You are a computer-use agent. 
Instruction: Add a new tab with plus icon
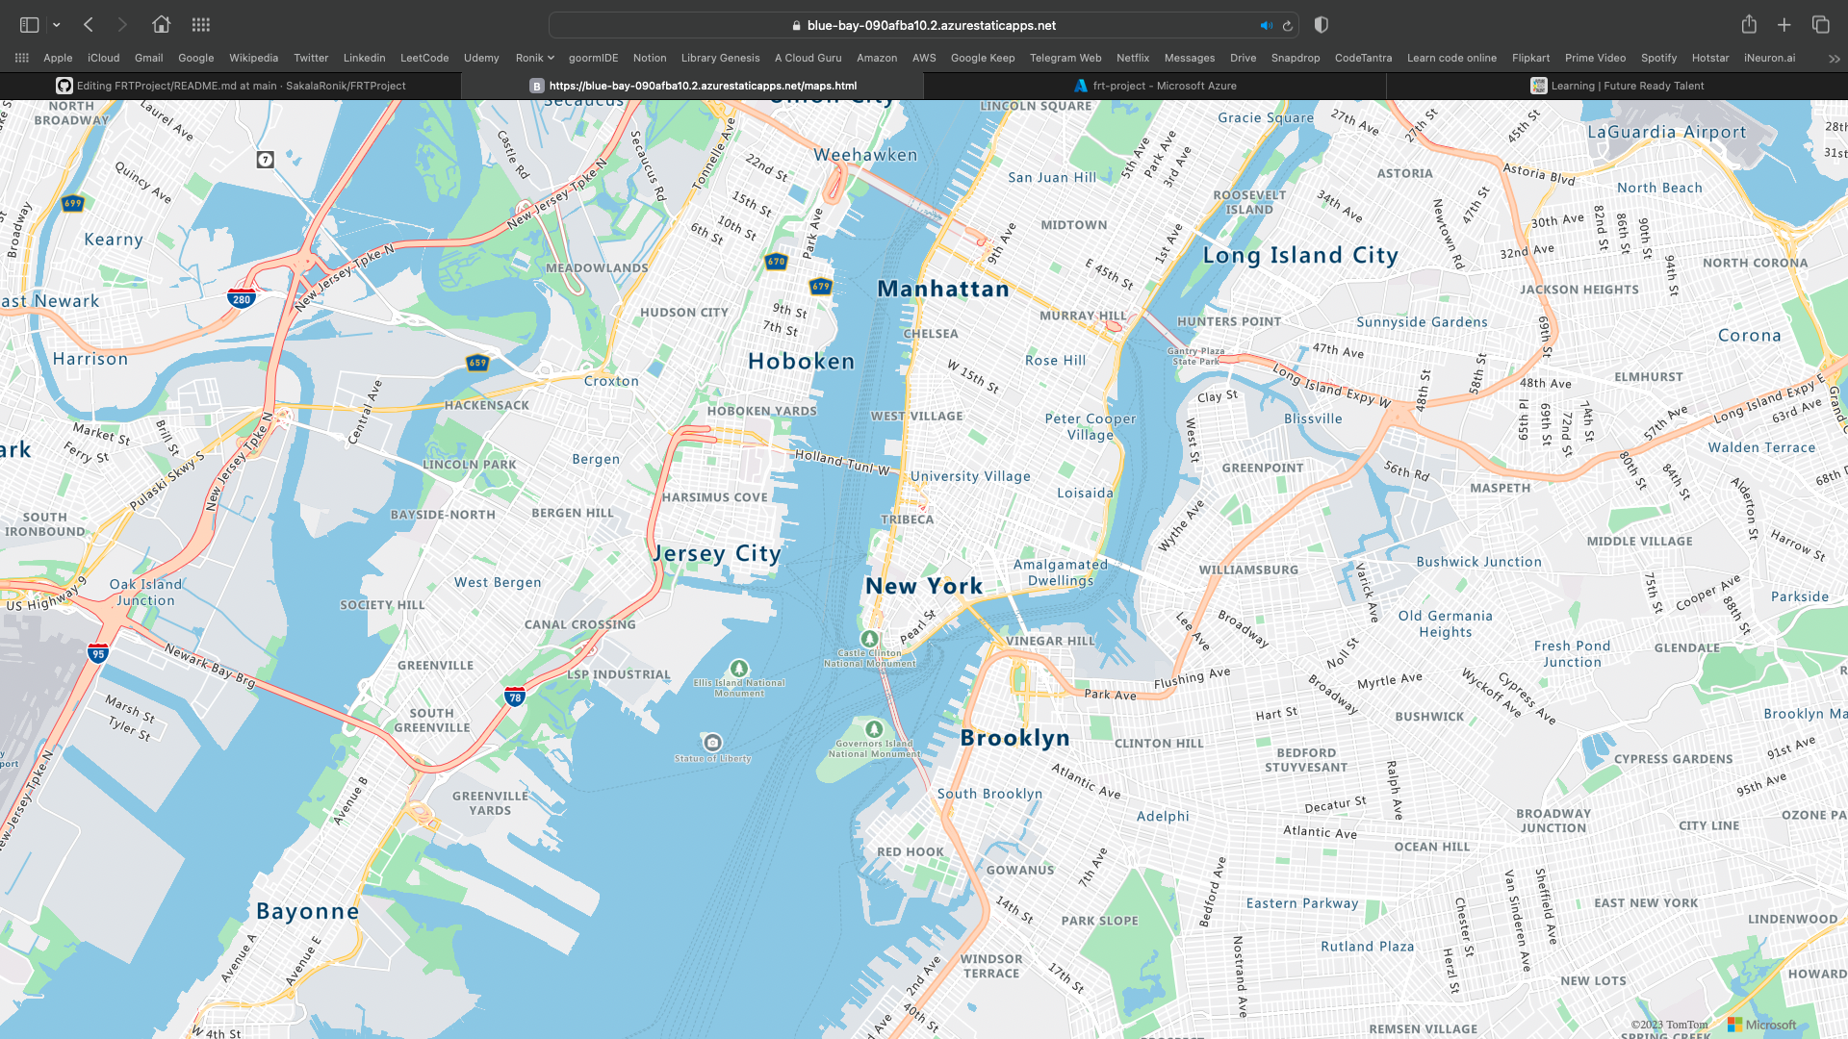1784,25
